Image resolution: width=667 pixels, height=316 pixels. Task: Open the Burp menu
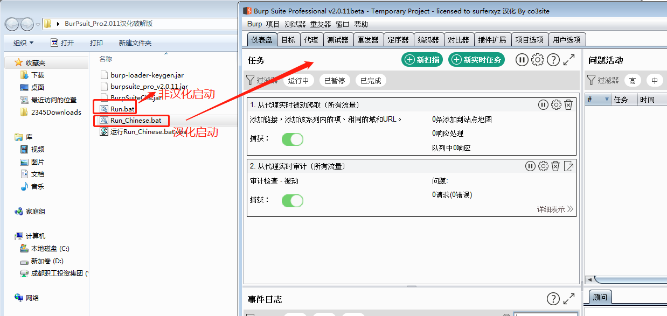coord(254,24)
